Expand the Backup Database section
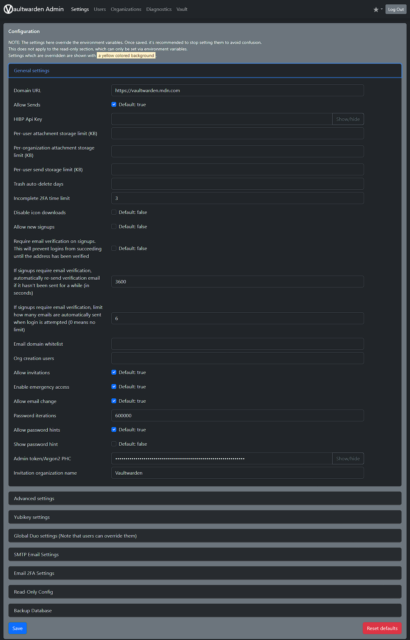Viewport: 410px width, 640px height. pyautogui.click(x=33, y=611)
